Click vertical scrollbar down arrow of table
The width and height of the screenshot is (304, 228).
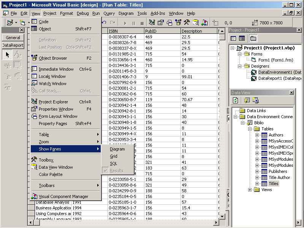222,216
